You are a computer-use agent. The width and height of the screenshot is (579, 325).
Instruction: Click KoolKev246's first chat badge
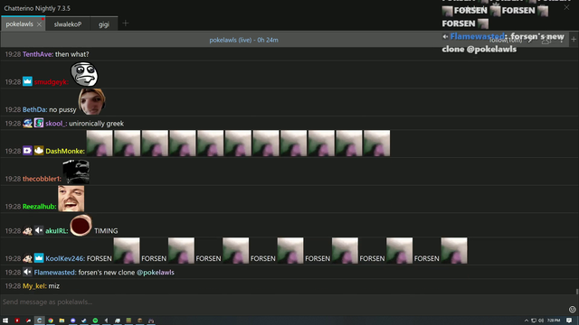point(27,258)
